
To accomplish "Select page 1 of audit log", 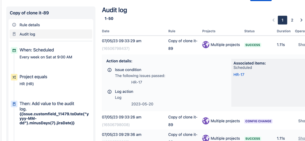I will 282,20.
